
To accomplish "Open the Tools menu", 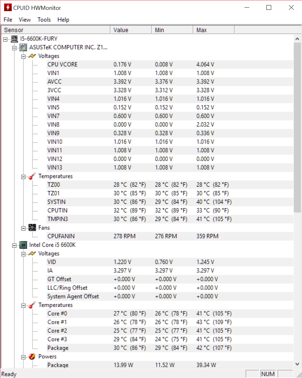I will pyautogui.click(x=44, y=19).
